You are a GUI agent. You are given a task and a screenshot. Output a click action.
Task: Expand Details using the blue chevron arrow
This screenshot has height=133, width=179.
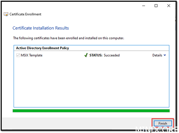coord(165,55)
